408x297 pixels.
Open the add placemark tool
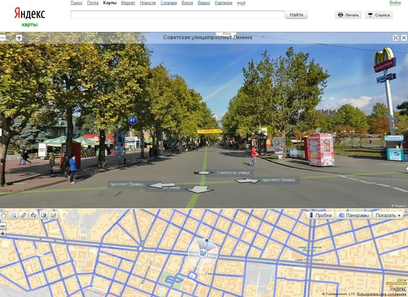point(44,215)
